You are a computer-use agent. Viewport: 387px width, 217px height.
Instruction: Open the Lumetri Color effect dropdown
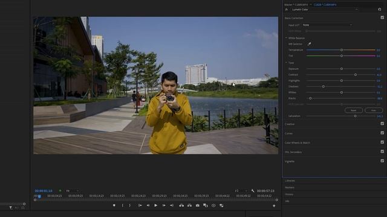click(325, 10)
